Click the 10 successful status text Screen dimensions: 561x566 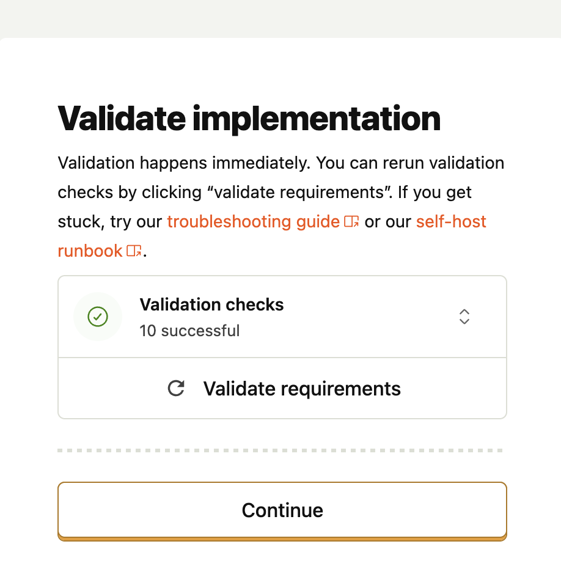189,331
